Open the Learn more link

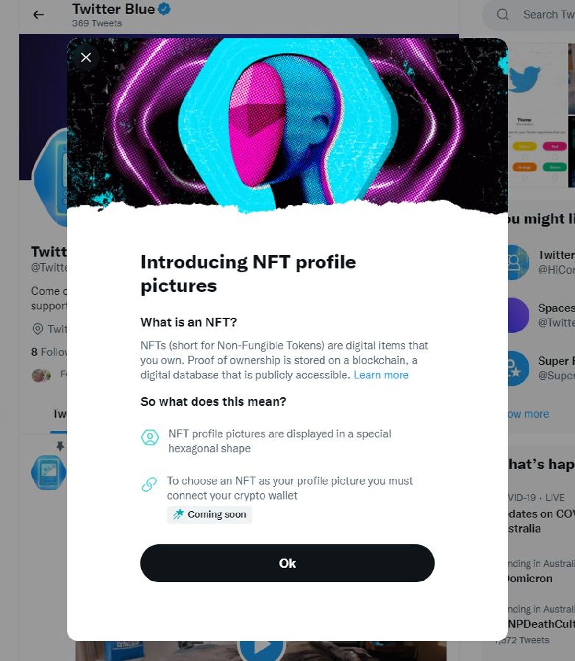point(381,375)
